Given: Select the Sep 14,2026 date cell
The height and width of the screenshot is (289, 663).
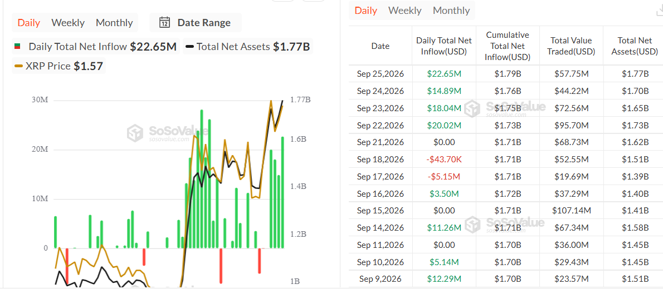Looking at the screenshot, I should tap(381, 228).
